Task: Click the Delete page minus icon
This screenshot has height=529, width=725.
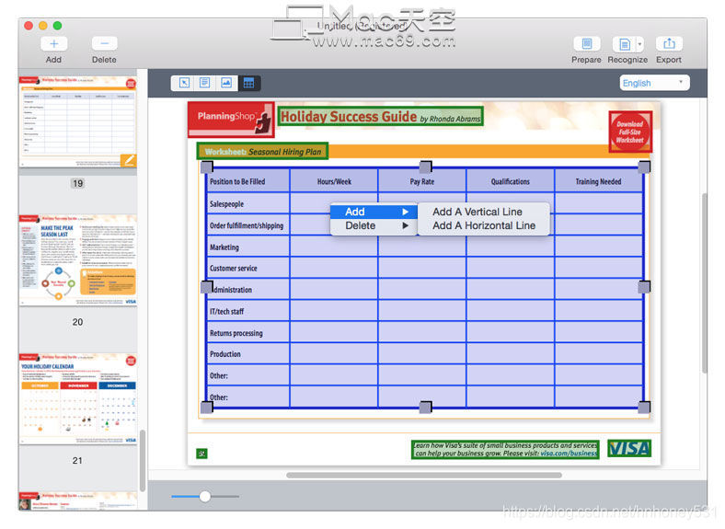Action: pos(104,44)
